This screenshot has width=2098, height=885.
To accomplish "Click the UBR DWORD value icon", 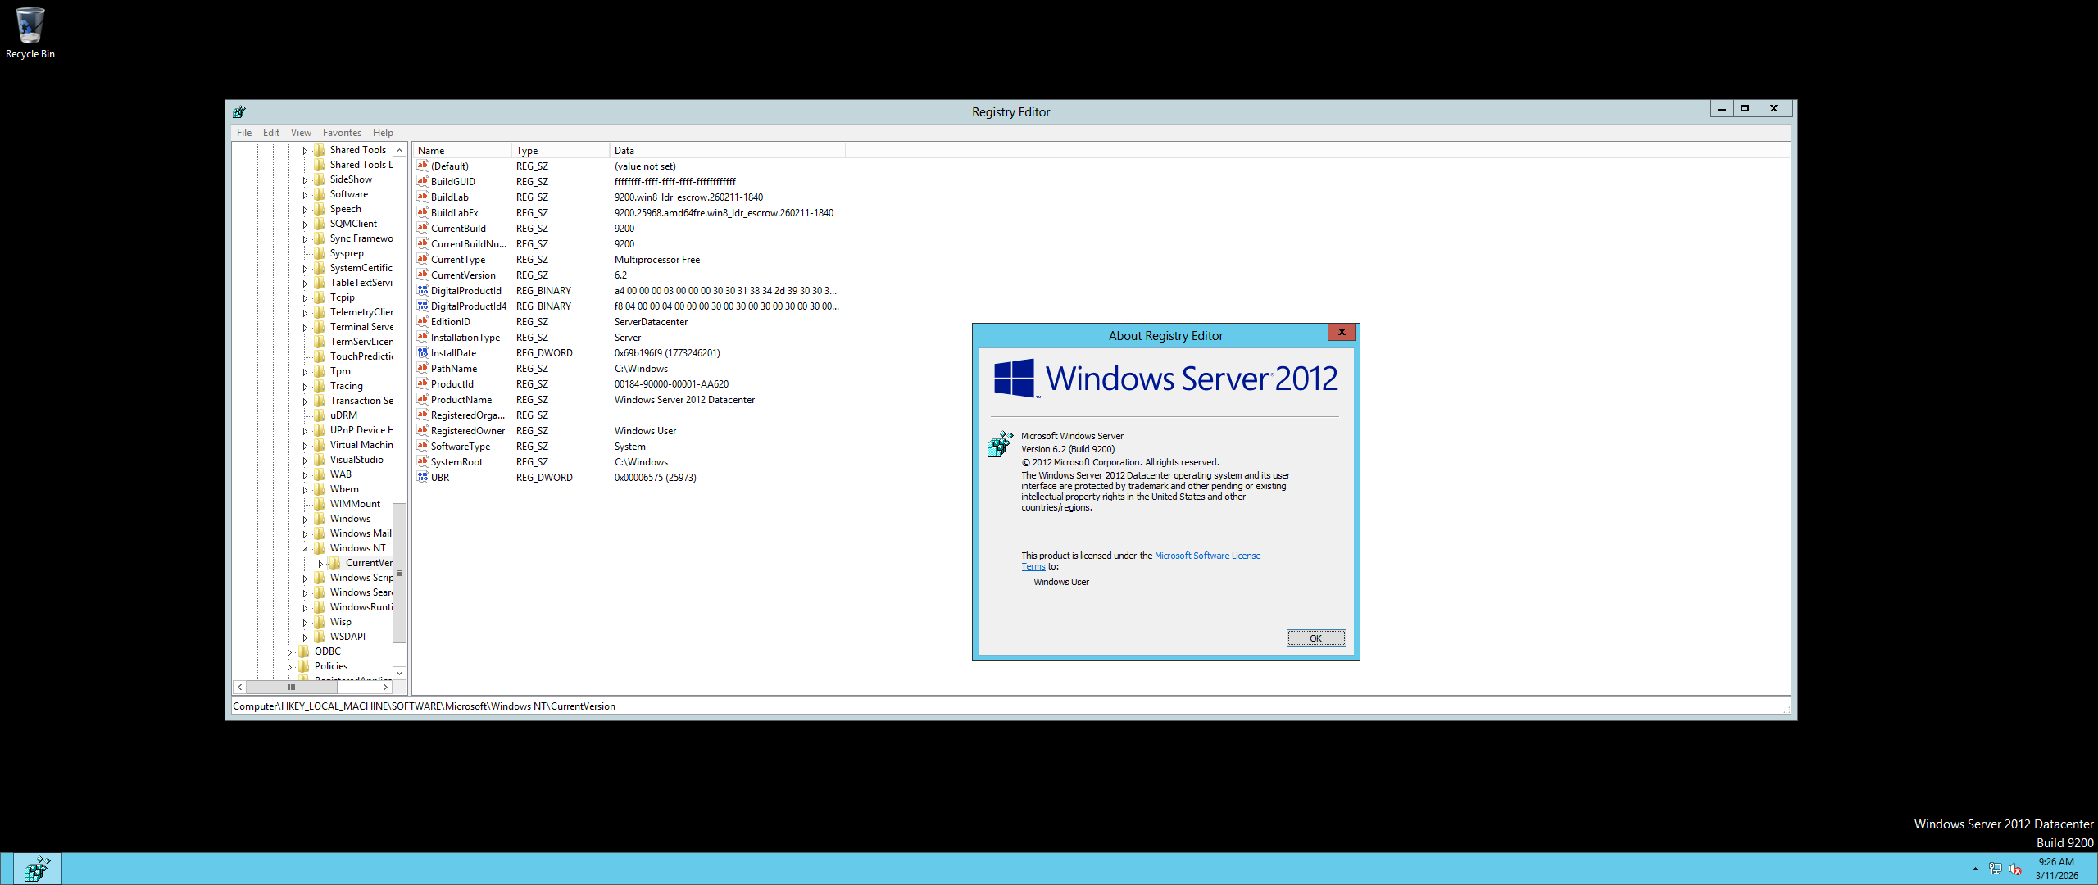I will (423, 478).
